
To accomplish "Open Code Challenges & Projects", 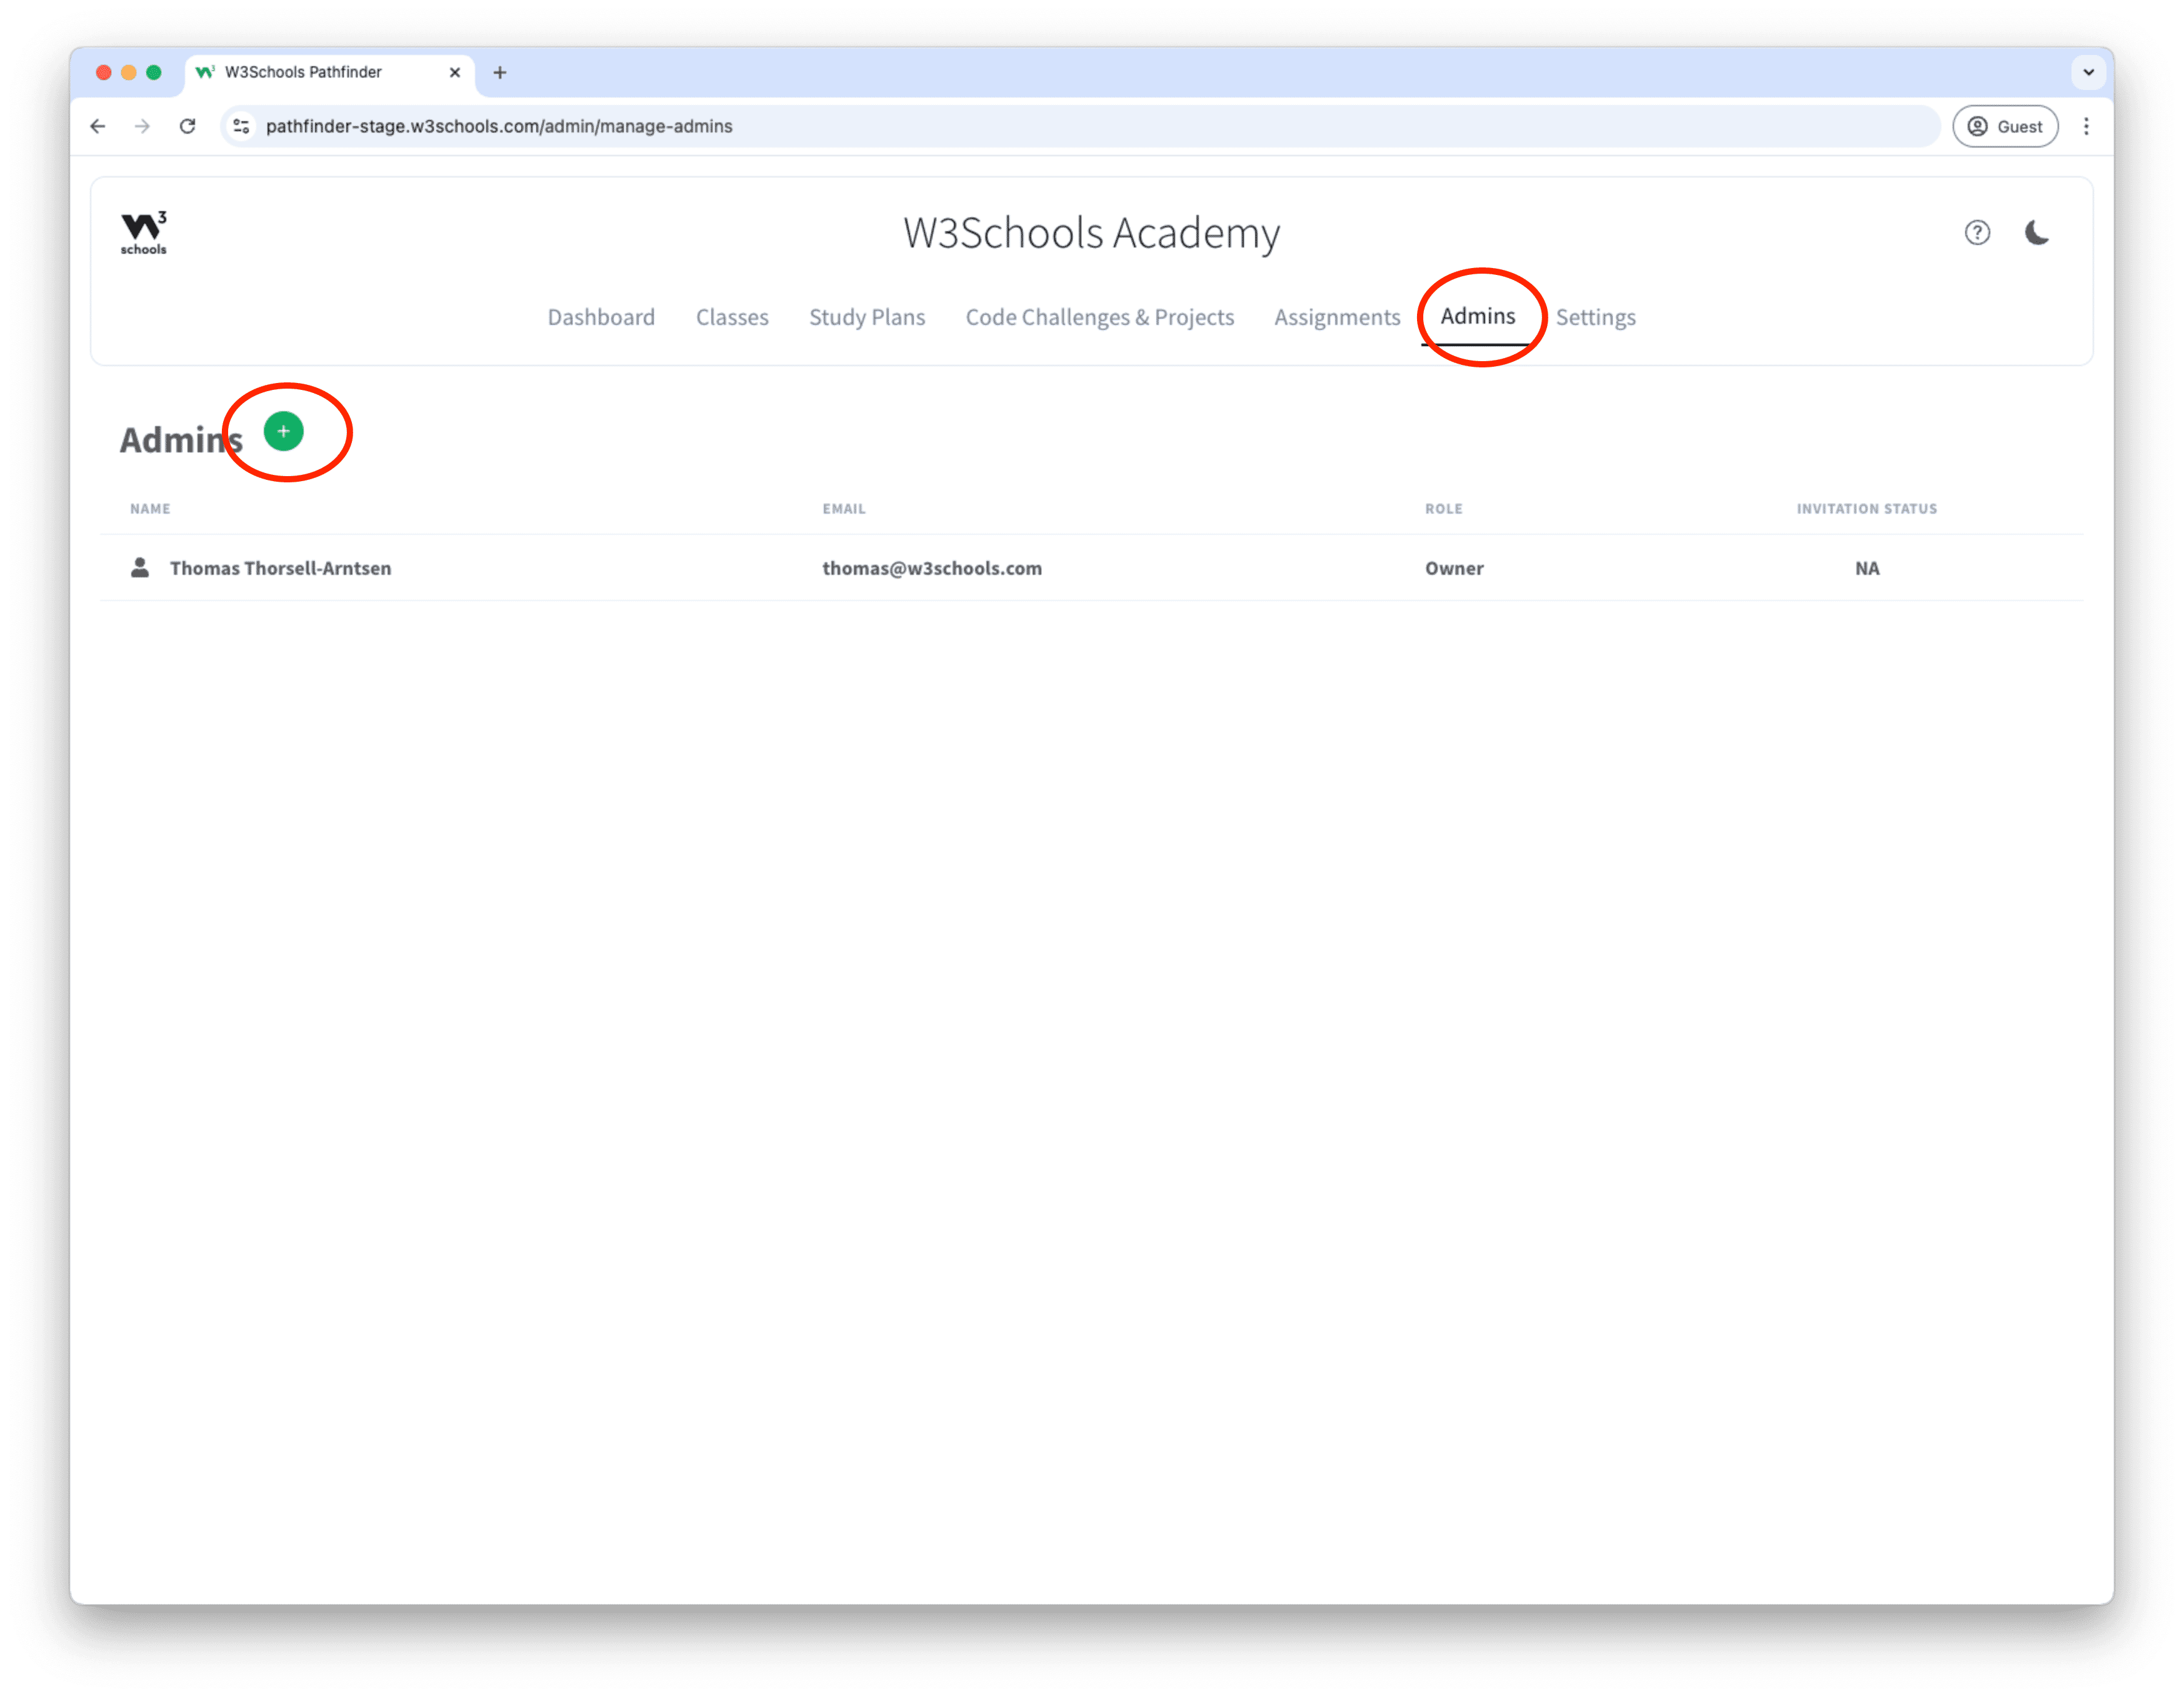I will [1099, 318].
